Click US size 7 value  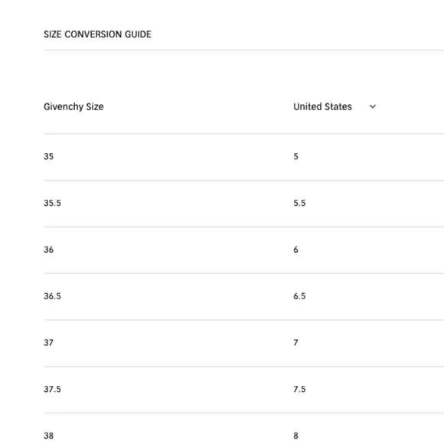(x=295, y=343)
